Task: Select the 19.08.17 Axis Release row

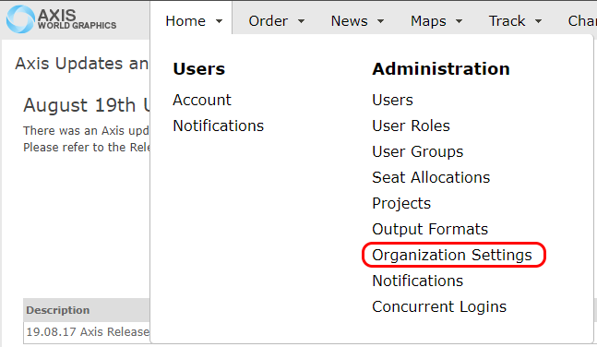Action: 87,332
